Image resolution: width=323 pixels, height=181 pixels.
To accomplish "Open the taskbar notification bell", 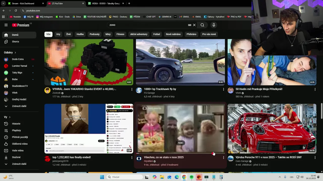I will (318, 177).
